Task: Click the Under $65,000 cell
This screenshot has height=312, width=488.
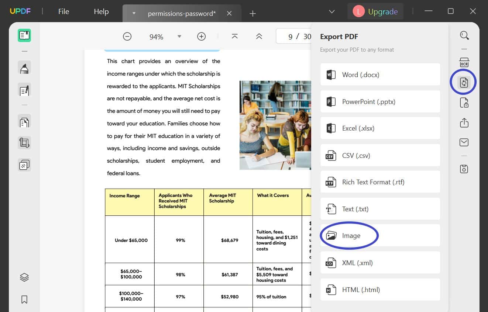Action: point(130,239)
